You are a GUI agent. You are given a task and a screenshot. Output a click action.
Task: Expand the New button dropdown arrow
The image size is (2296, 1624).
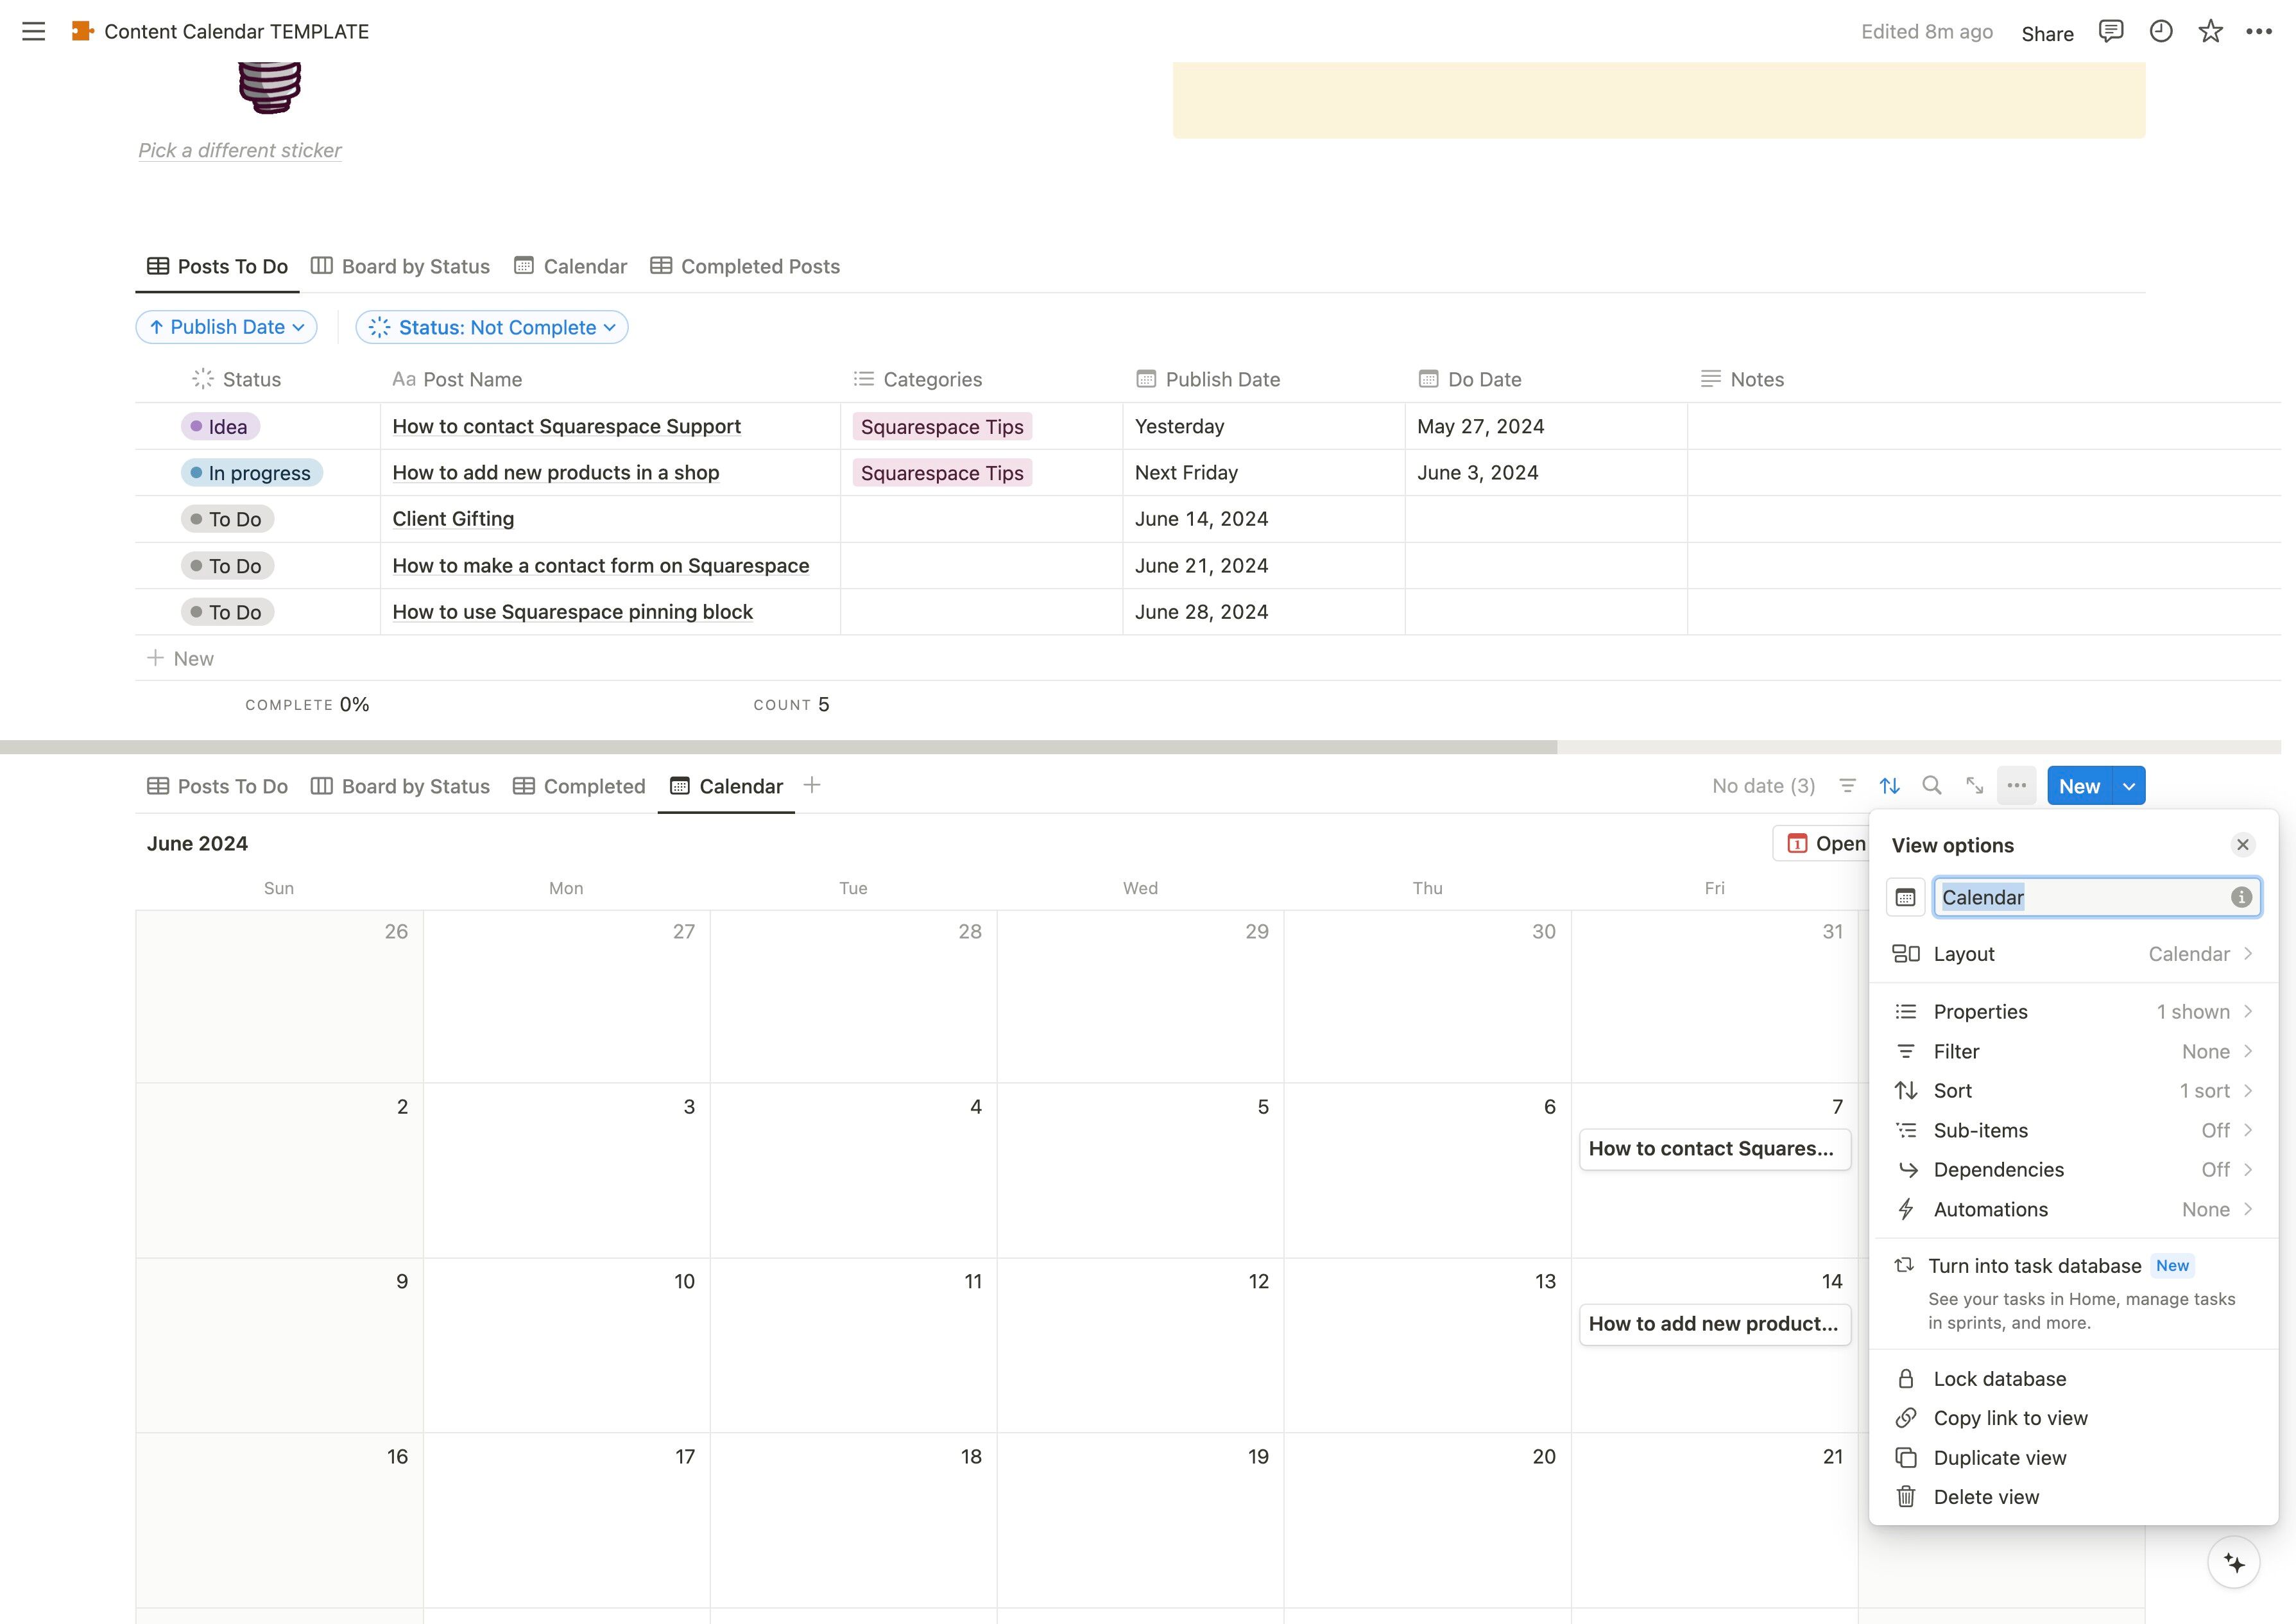(x=2129, y=786)
